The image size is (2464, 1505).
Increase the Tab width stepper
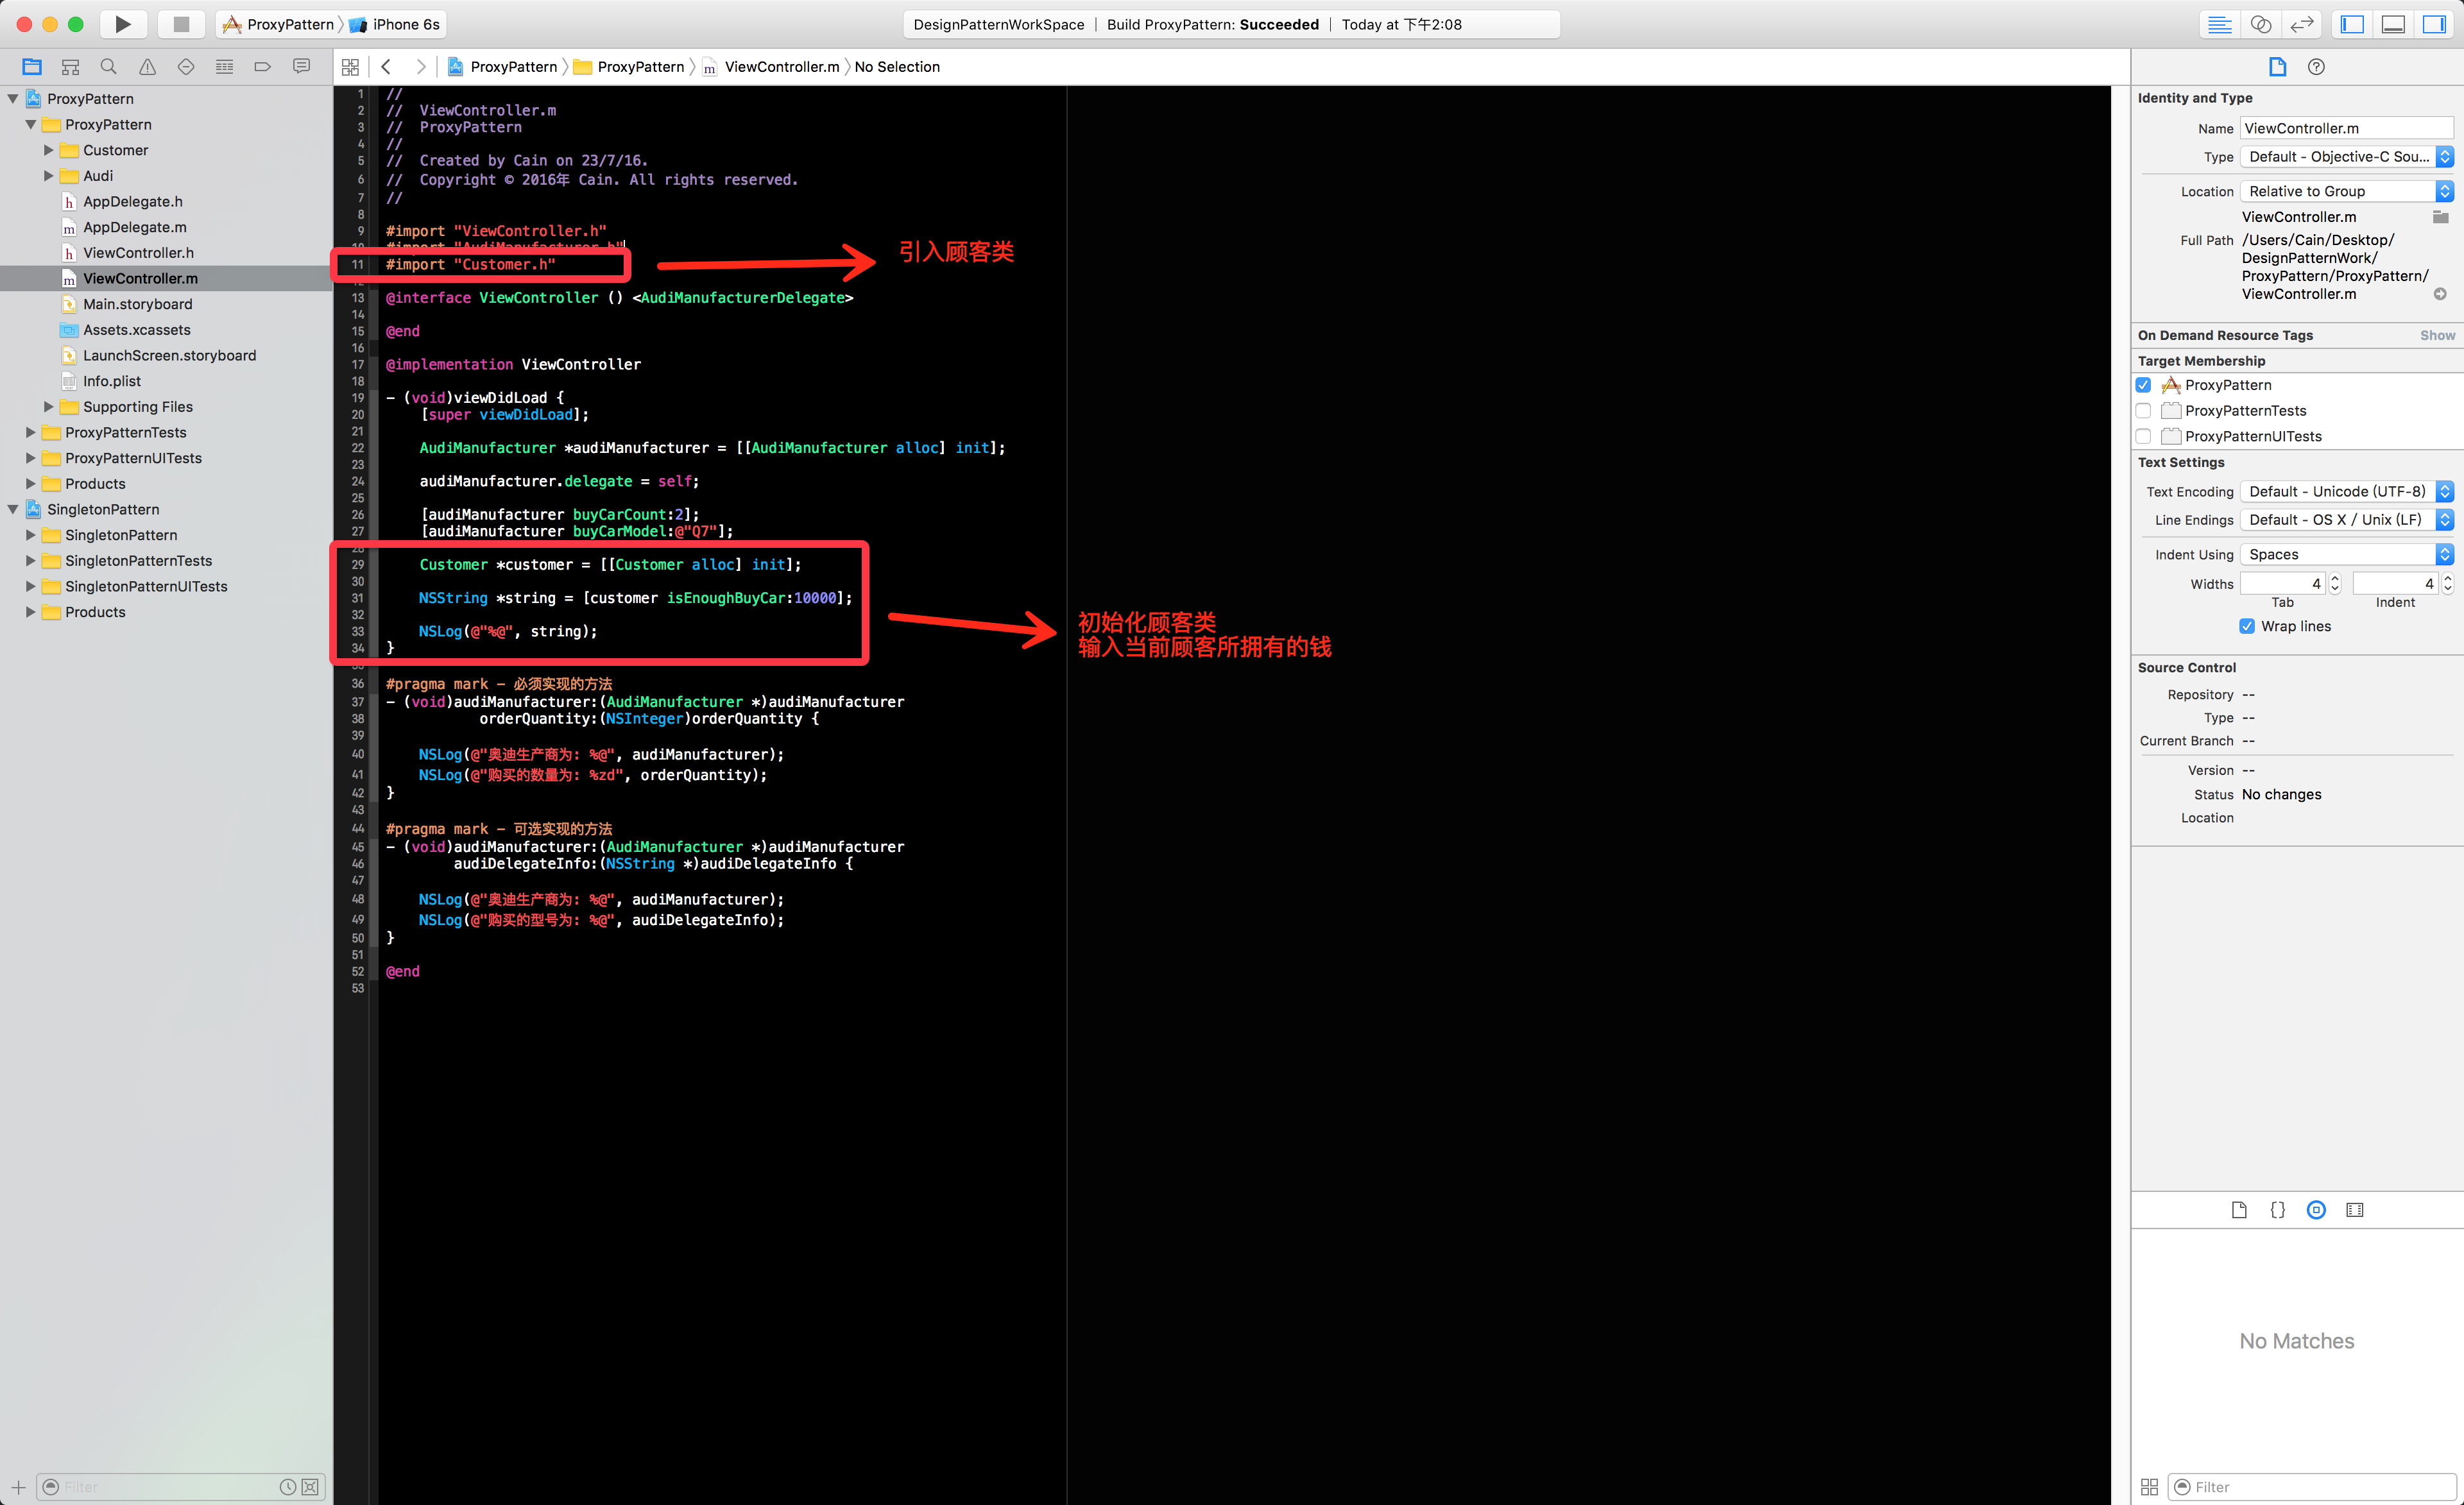pos(2335,578)
